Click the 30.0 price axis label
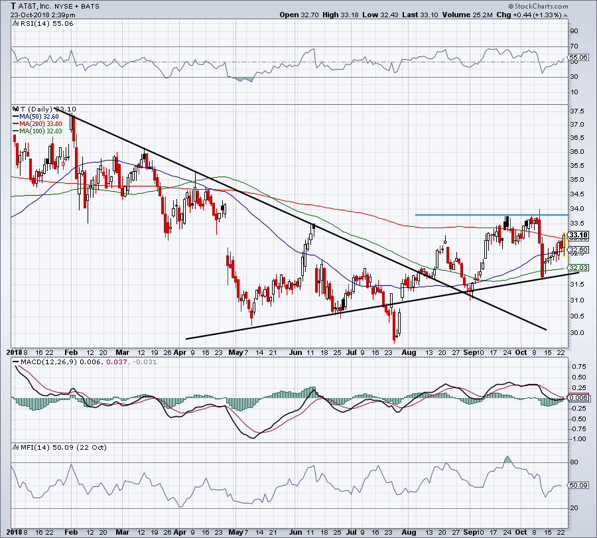The image size is (597, 538). pyautogui.click(x=577, y=332)
